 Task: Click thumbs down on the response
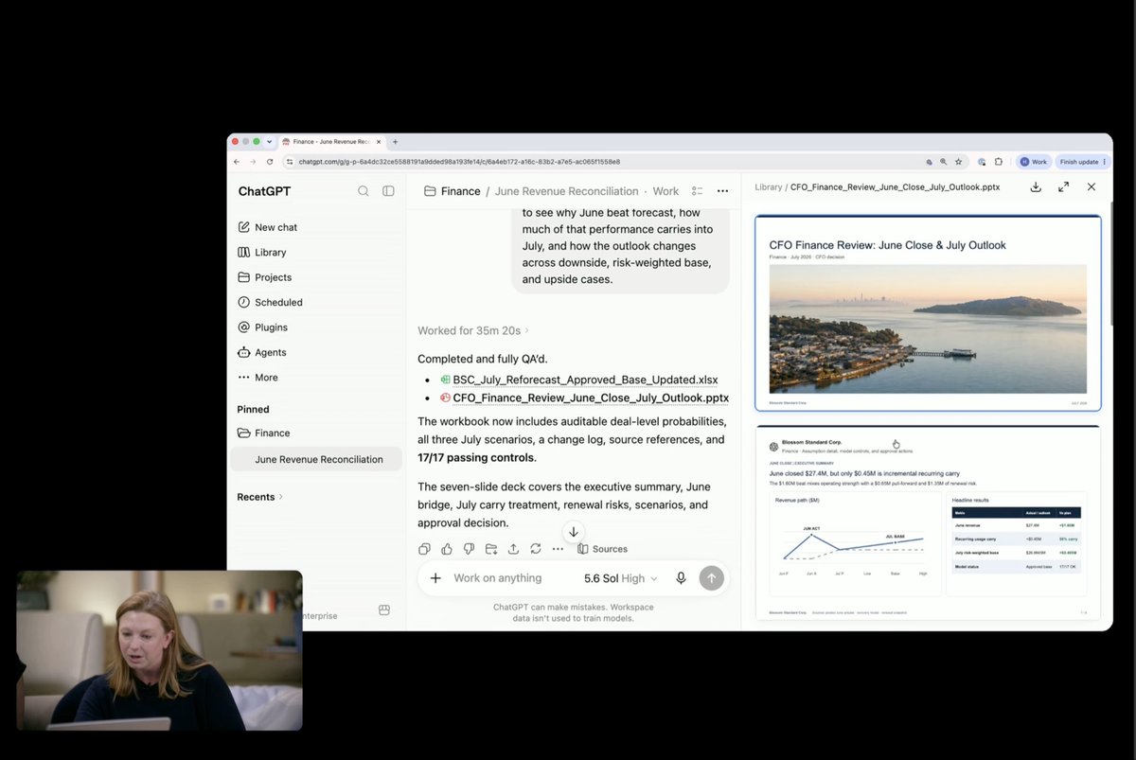pyautogui.click(x=469, y=549)
